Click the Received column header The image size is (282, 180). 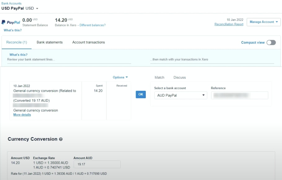pyautogui.click(x=122, y=86)
